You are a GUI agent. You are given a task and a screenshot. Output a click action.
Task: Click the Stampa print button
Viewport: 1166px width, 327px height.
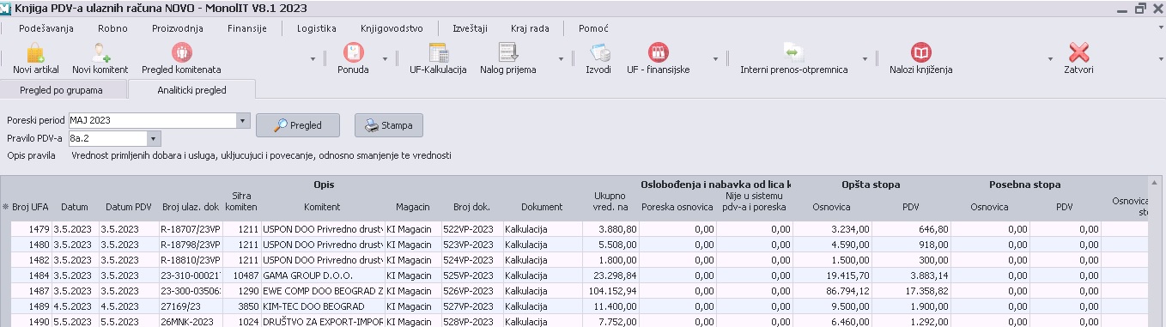point(389,125)
